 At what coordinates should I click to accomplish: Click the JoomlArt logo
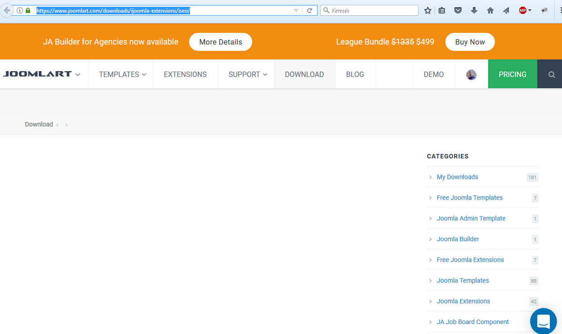click(x=37, y=74)
